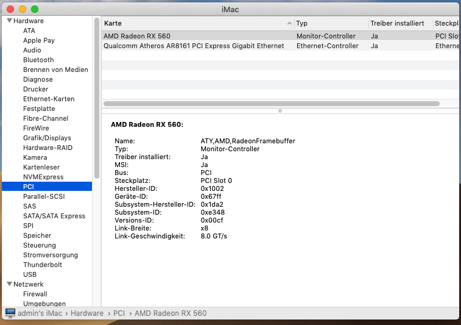
Task: Close the iMac window with red button
Action: pos(10,9)
